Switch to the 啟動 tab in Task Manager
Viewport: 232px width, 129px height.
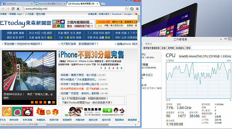(164, 48)
